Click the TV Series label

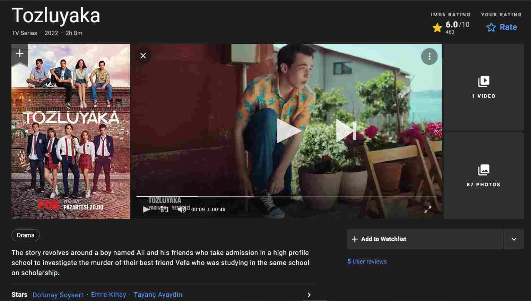(x=24, y=33)
